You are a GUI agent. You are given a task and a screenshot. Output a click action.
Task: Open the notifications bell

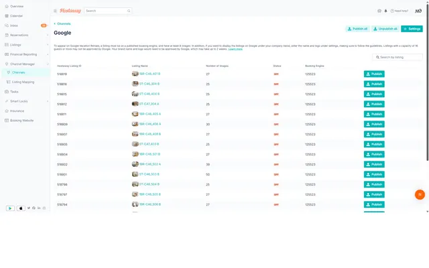(386, 11)
